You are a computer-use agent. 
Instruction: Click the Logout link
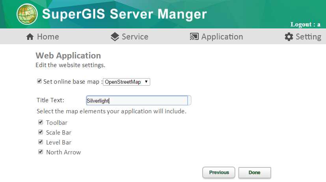tap(306, 24)
